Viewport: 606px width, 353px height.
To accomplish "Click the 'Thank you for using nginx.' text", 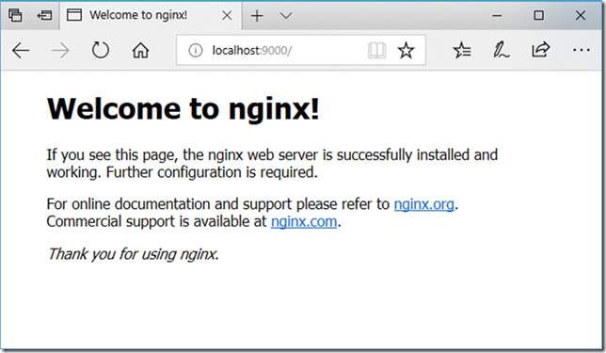I will click(x=133, y=254).
